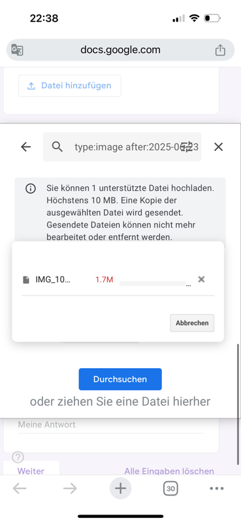Tap Datei hinzufügen upload button

click(70, 86)
